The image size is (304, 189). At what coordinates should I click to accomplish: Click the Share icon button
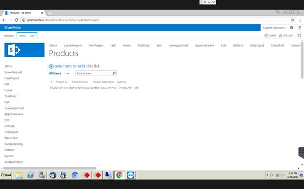click(x=270, y=35)
